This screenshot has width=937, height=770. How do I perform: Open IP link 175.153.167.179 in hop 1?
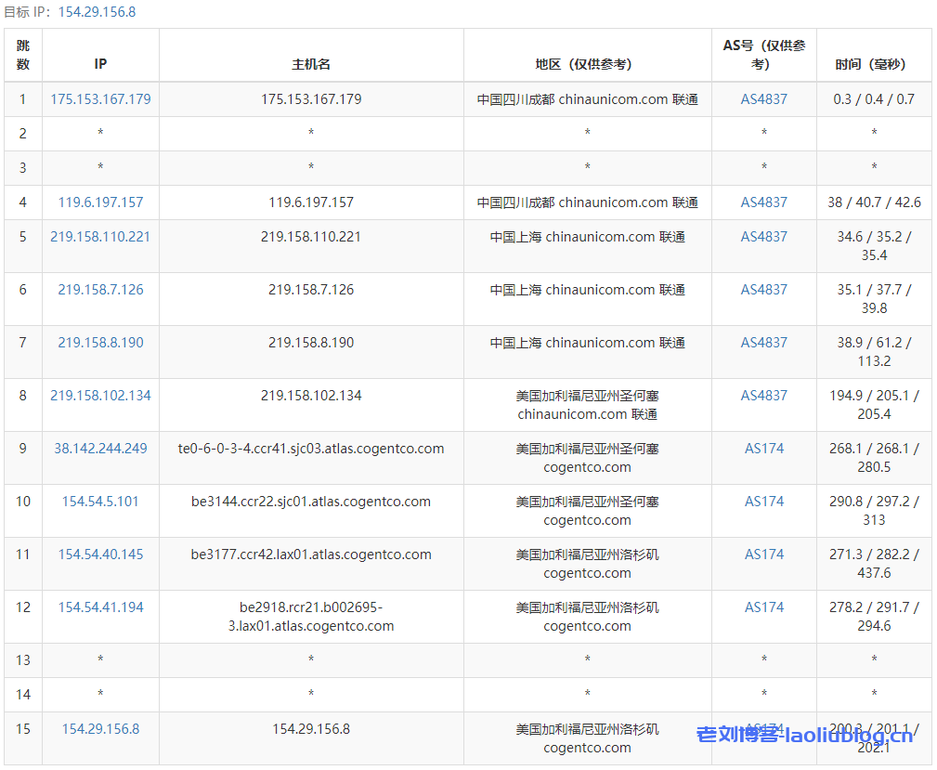click(100, 99)
